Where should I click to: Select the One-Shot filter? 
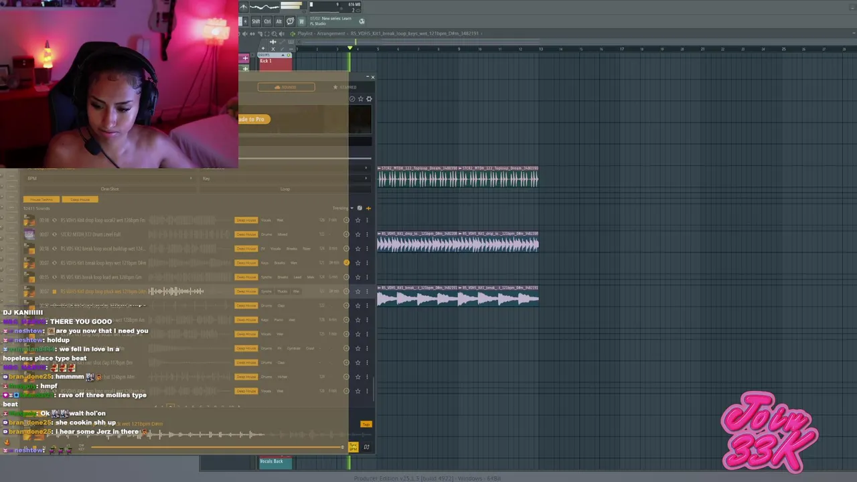click(x=110, y=189)
